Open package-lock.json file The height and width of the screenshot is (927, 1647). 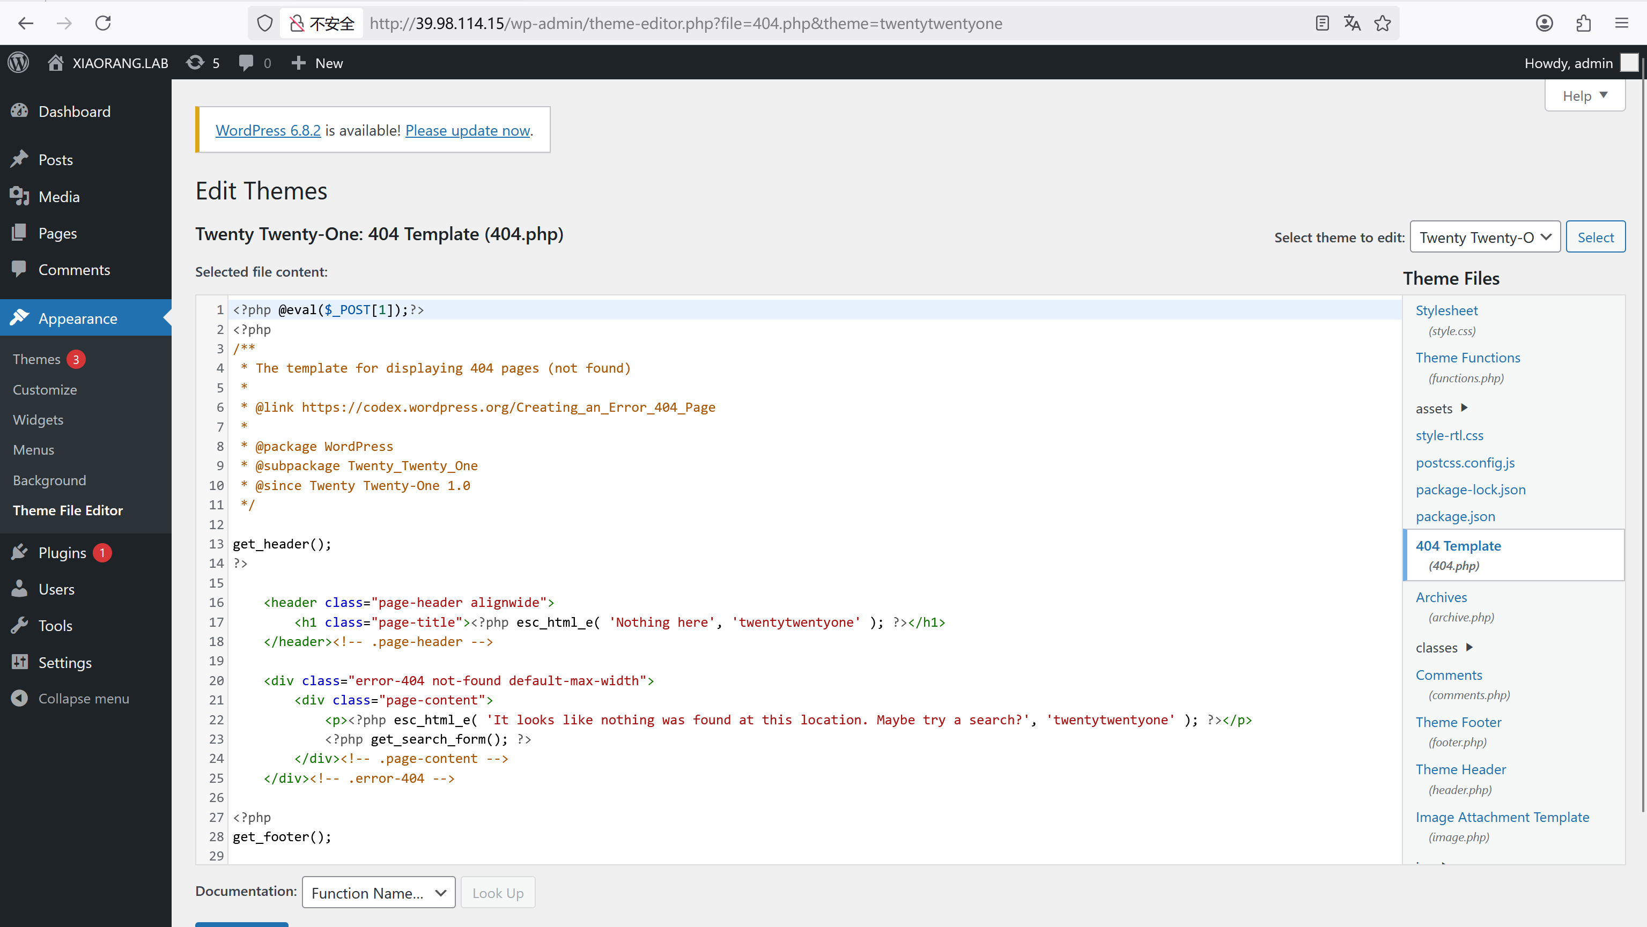point(1471,490)
